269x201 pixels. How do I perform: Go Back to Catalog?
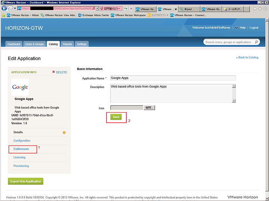click(247, 57)
